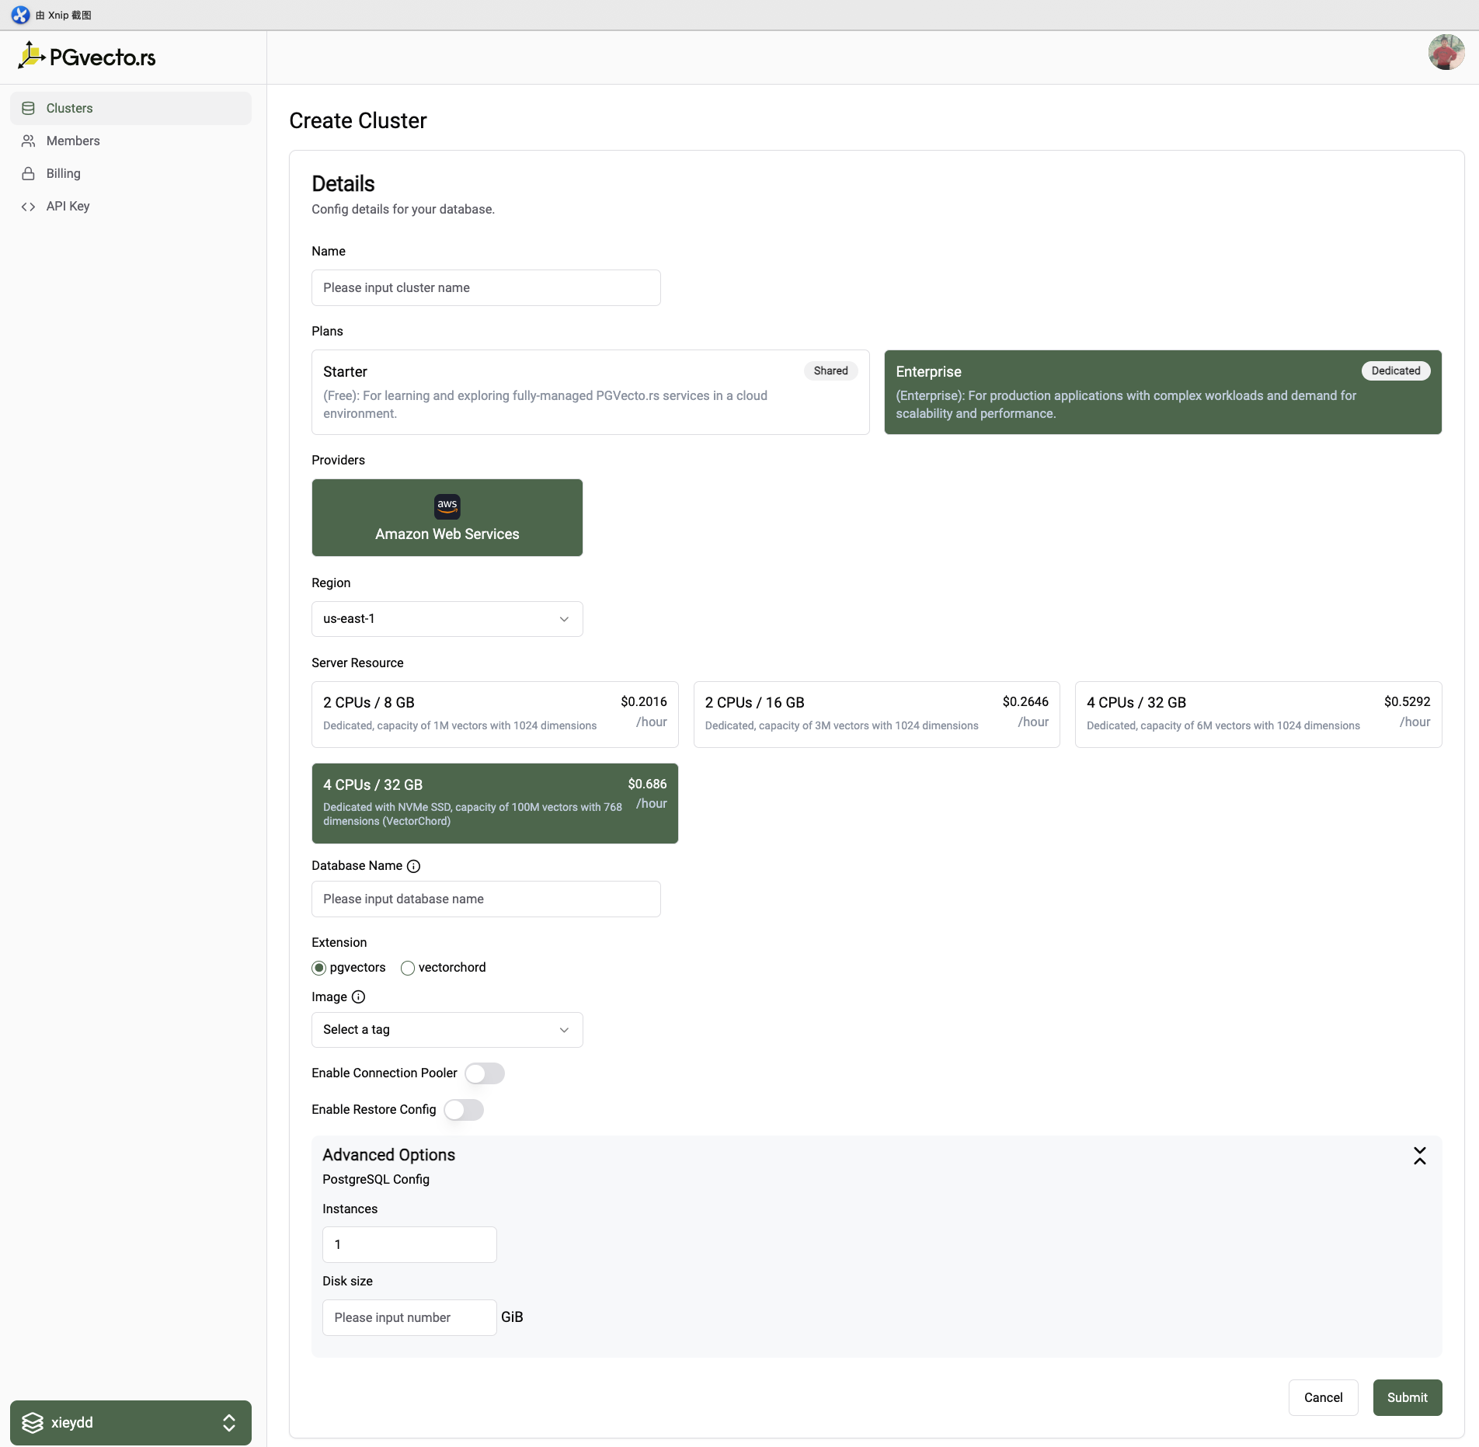Open the Image Select a tag dropdown

[447, 1030]
